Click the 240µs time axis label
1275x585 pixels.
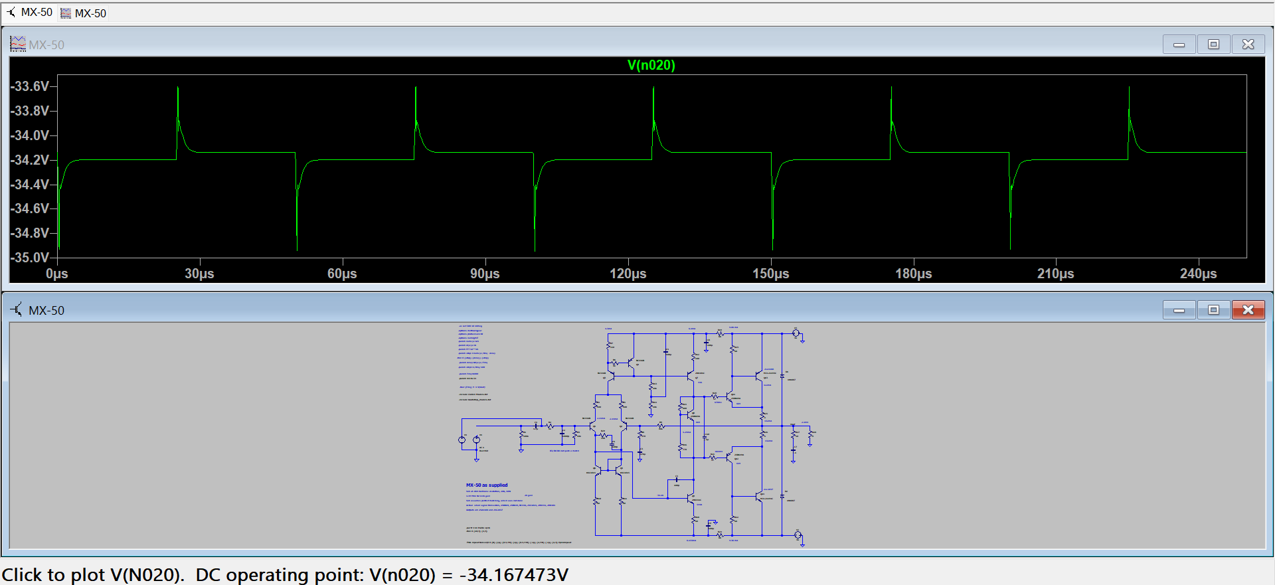coord(1199,274)
